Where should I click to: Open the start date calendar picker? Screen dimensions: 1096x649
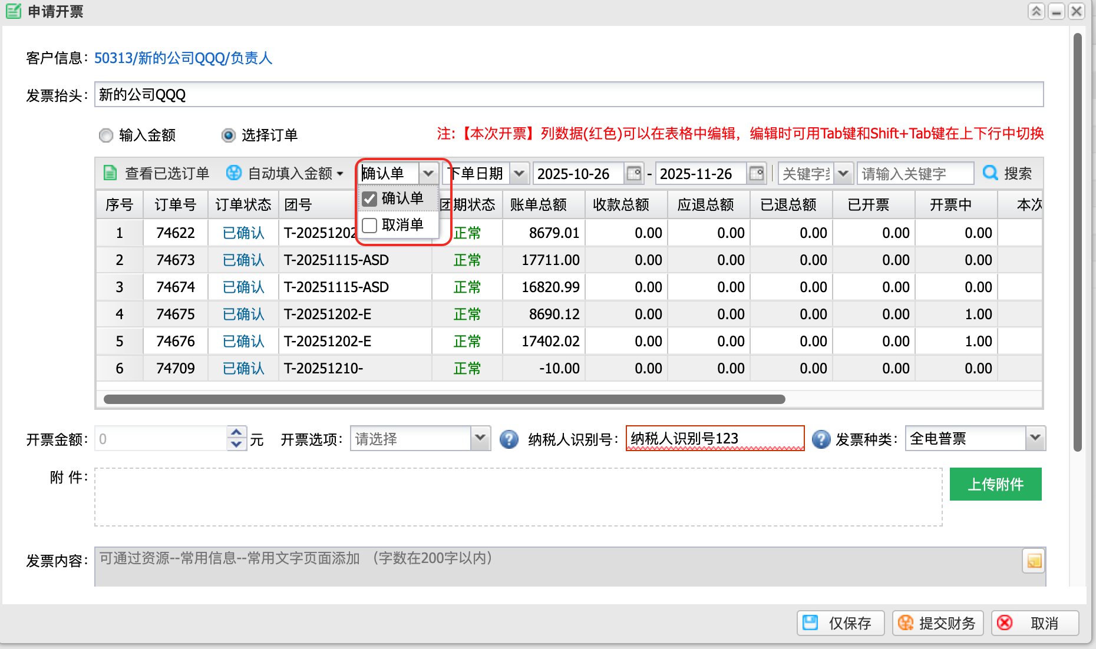click(x=633, y=173)
